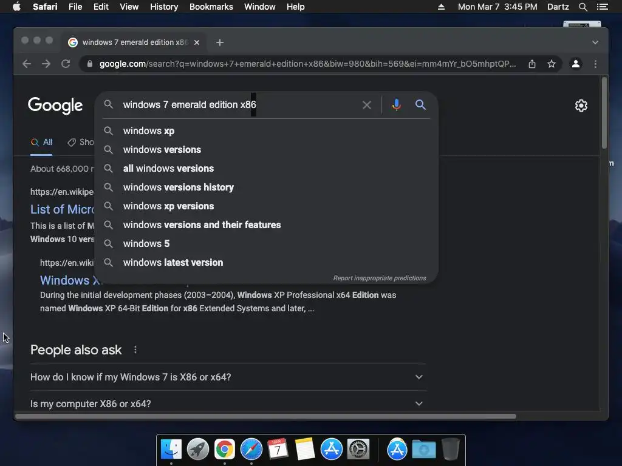Expand How do I know if Windows 7 question
The image size is (622, 466).
coord(228,377)
